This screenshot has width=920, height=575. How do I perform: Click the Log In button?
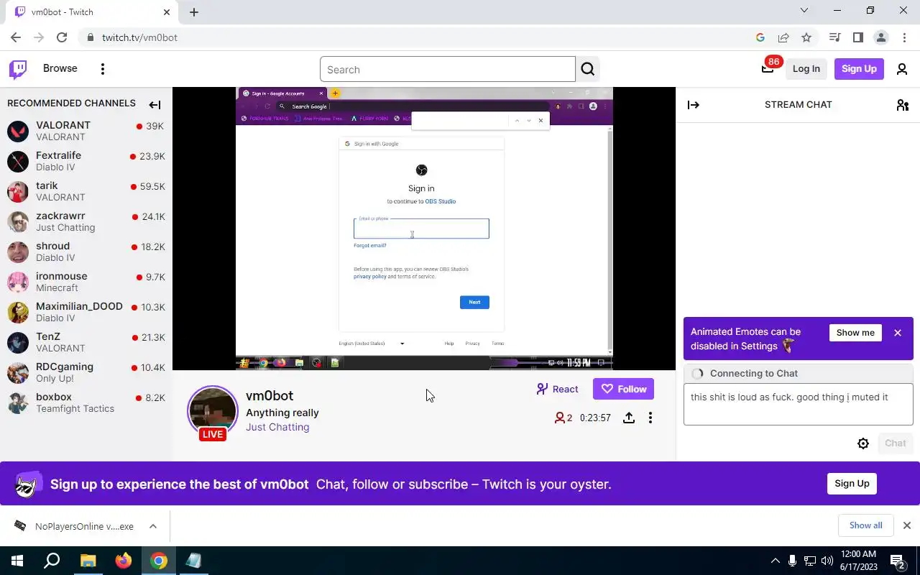point(806,69)
